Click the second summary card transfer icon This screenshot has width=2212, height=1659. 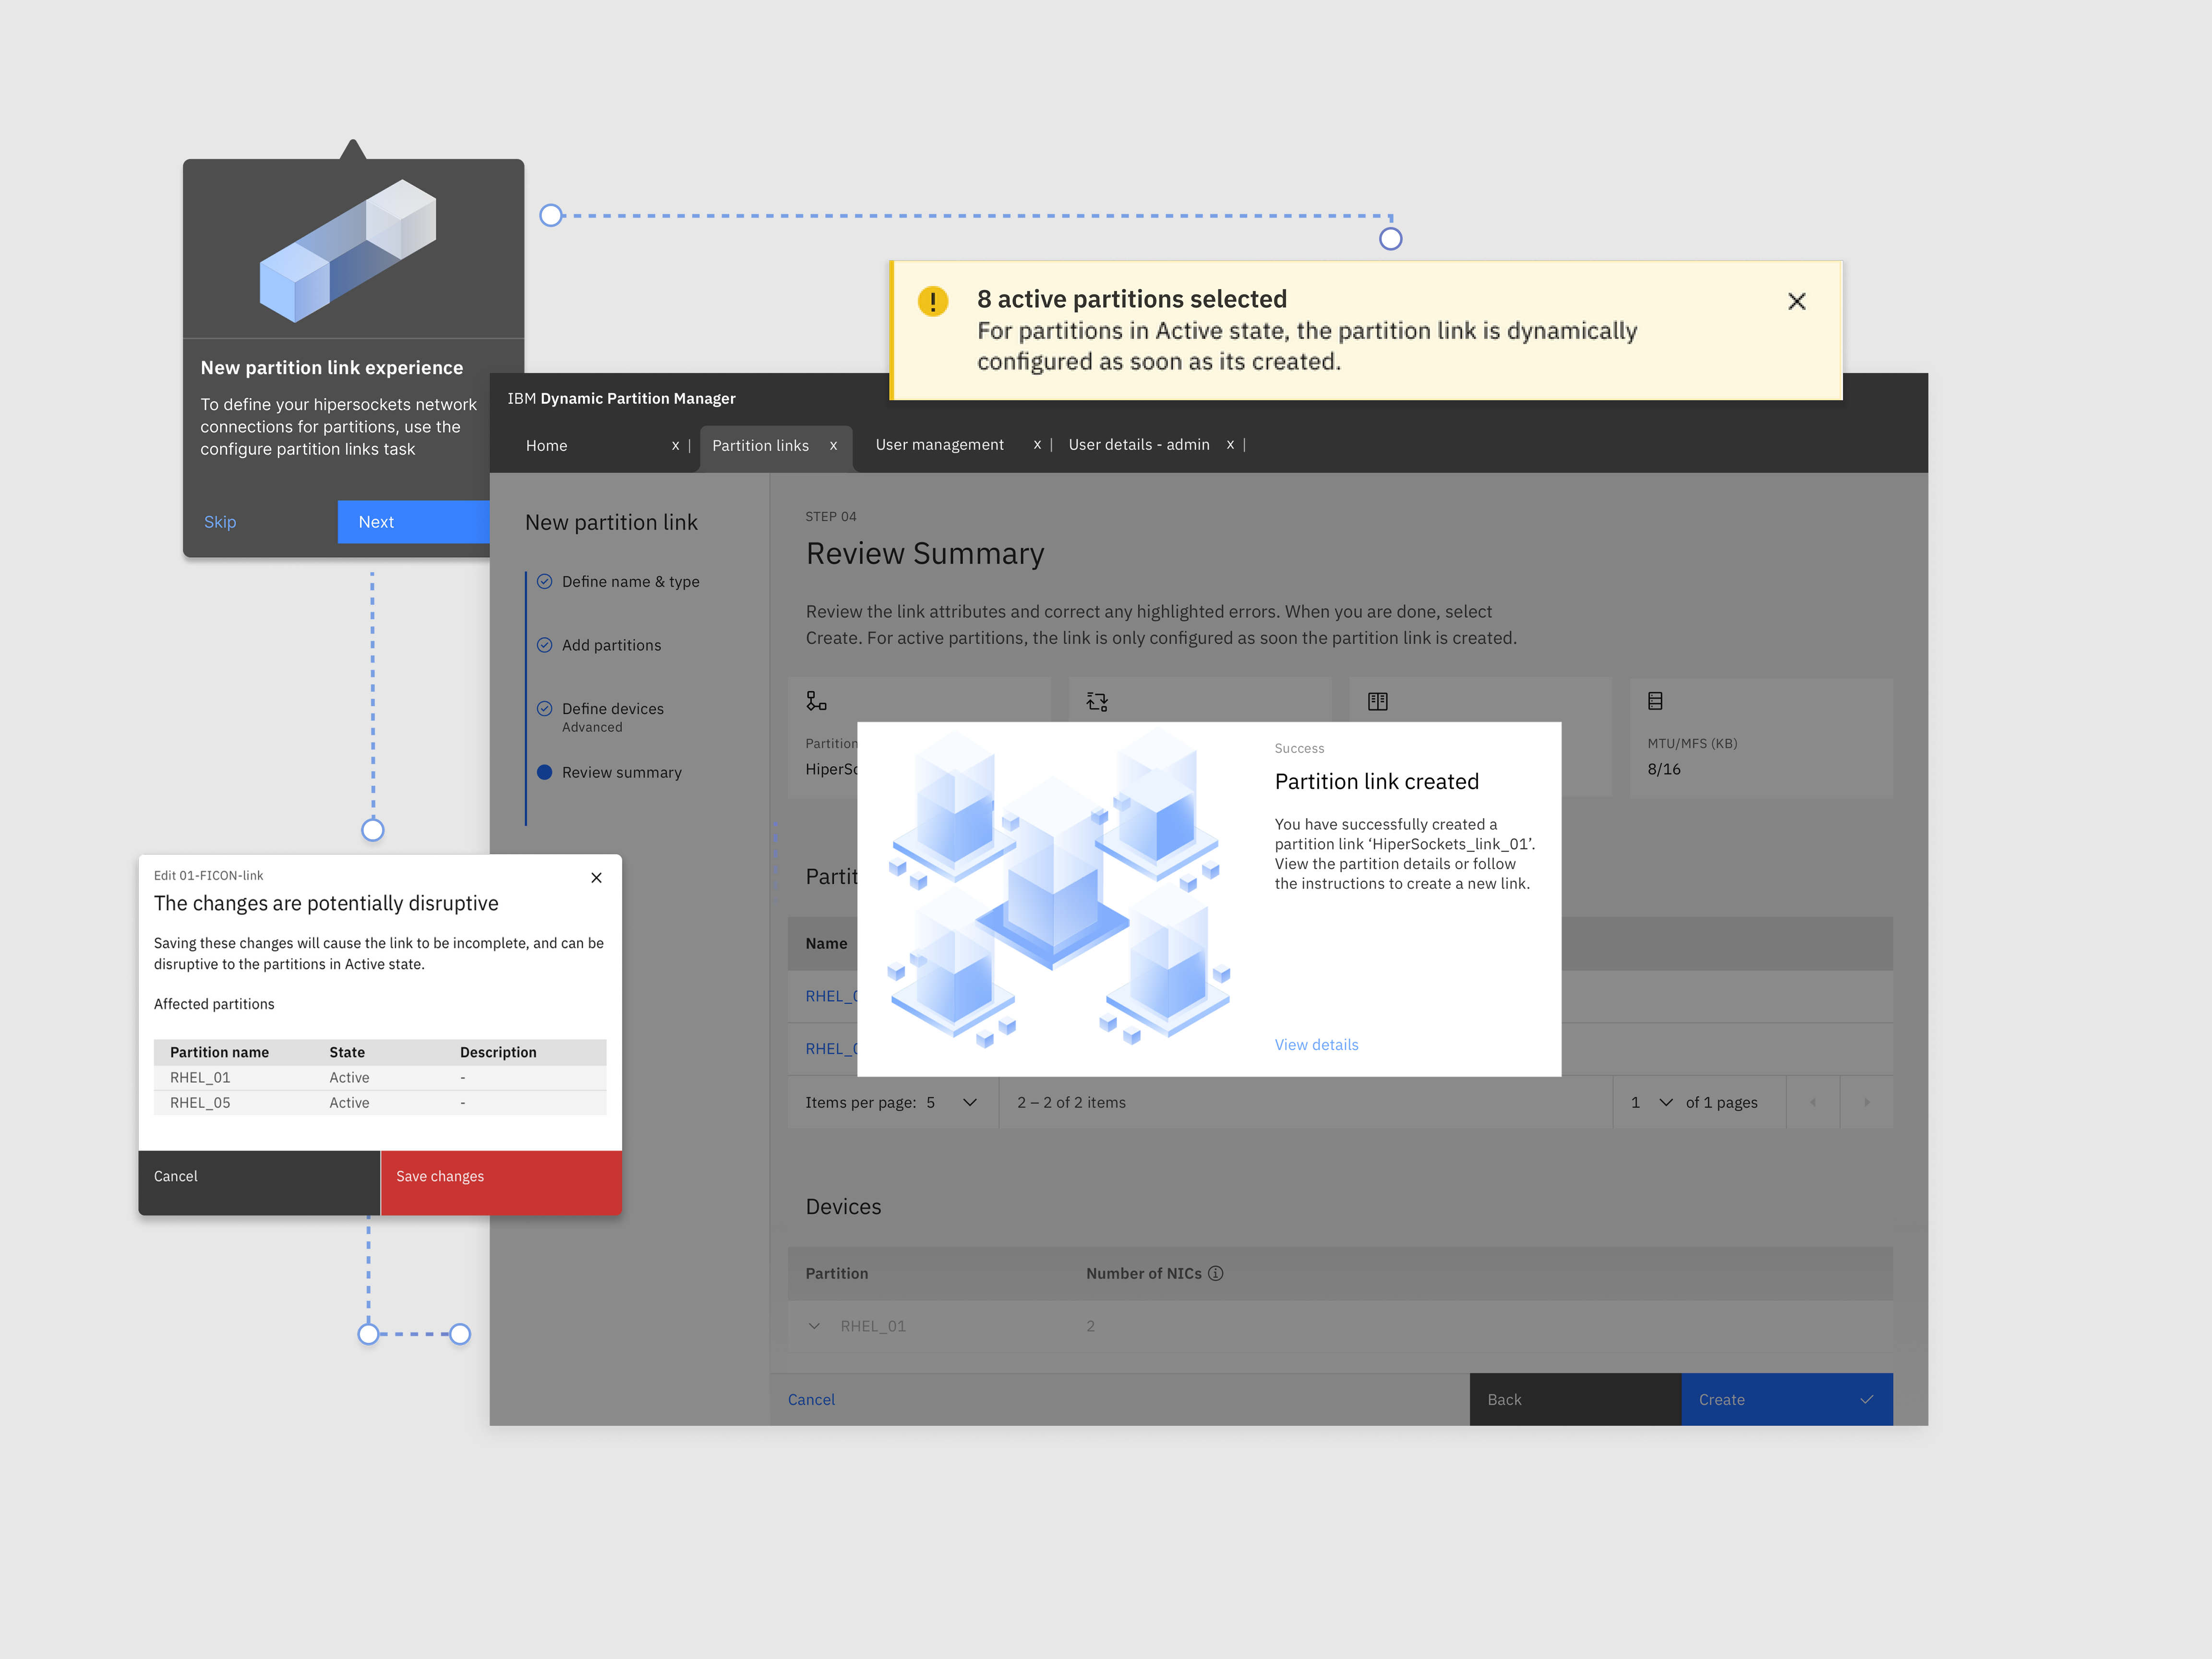tap(1097, 701)
